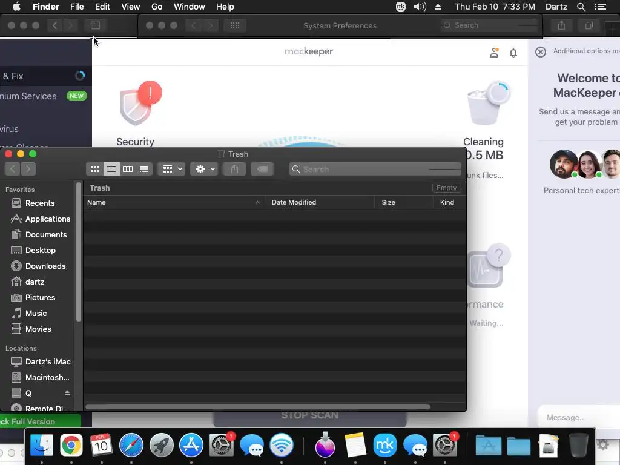Image resolution: width=620 pixels, height=465 pixels.
Task: Go back in Trash Finder window
Action: pos(13,170)
